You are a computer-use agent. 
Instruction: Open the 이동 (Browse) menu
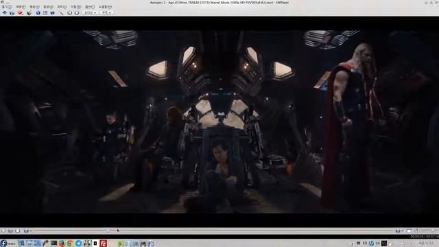[x=75, y=7]
